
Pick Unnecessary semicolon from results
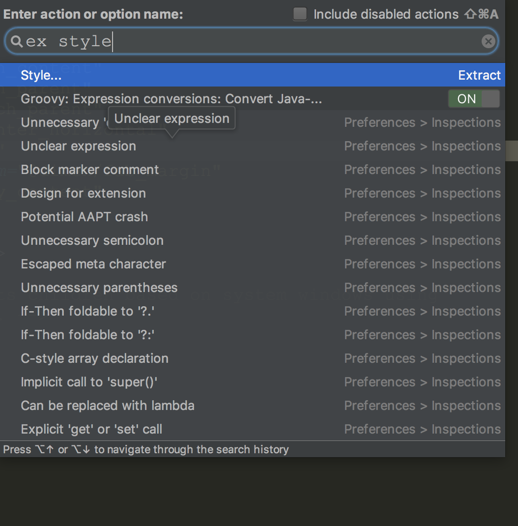coord(92,240)
